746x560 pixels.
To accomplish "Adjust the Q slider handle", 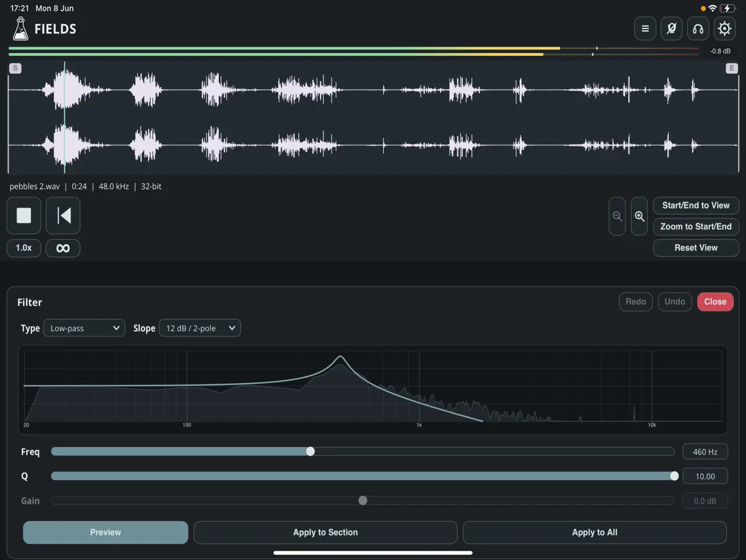I will (674, 476).
